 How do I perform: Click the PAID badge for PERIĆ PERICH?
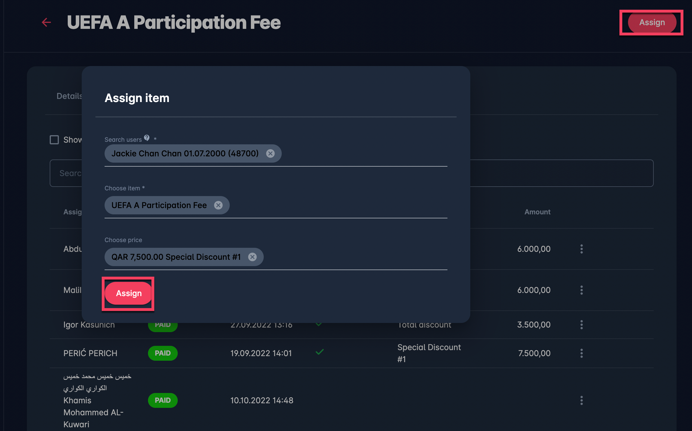click(163, 353)
